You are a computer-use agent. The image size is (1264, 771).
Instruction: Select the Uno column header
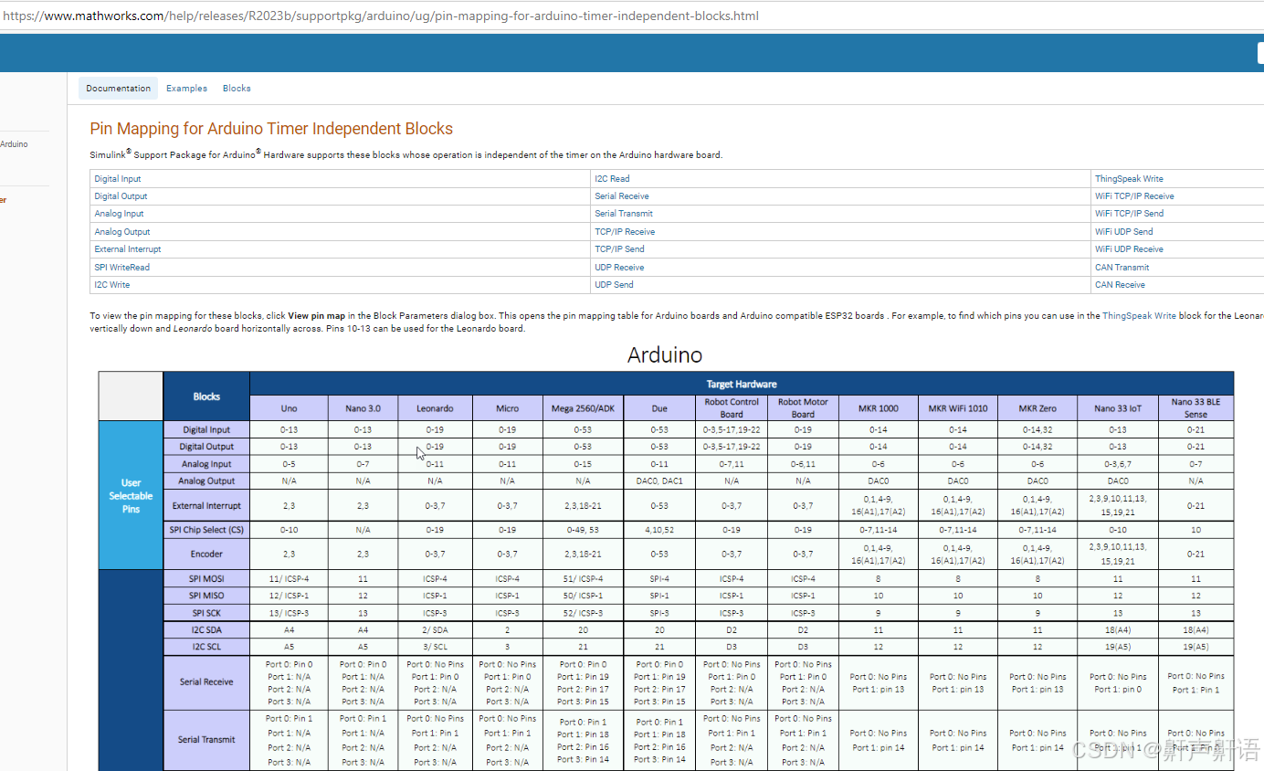(288, 408)
